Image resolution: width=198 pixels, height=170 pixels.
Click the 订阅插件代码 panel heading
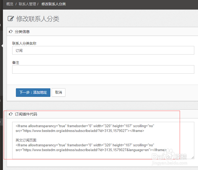coord(26,114)
